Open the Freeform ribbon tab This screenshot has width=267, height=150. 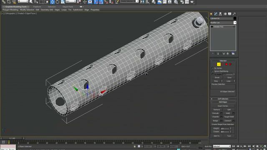[37, 7]
